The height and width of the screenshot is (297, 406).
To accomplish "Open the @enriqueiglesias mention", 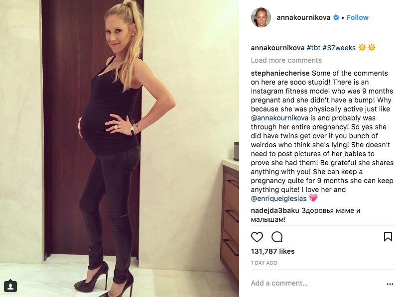I will pos(278,198).
